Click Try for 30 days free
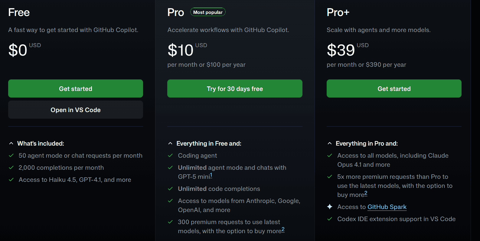Screen dimensions: 480x241 [235, 88]
